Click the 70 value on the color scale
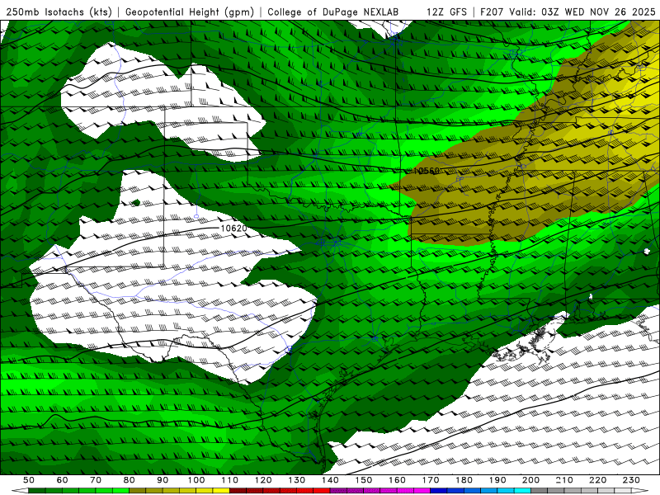 click(96, 480)
